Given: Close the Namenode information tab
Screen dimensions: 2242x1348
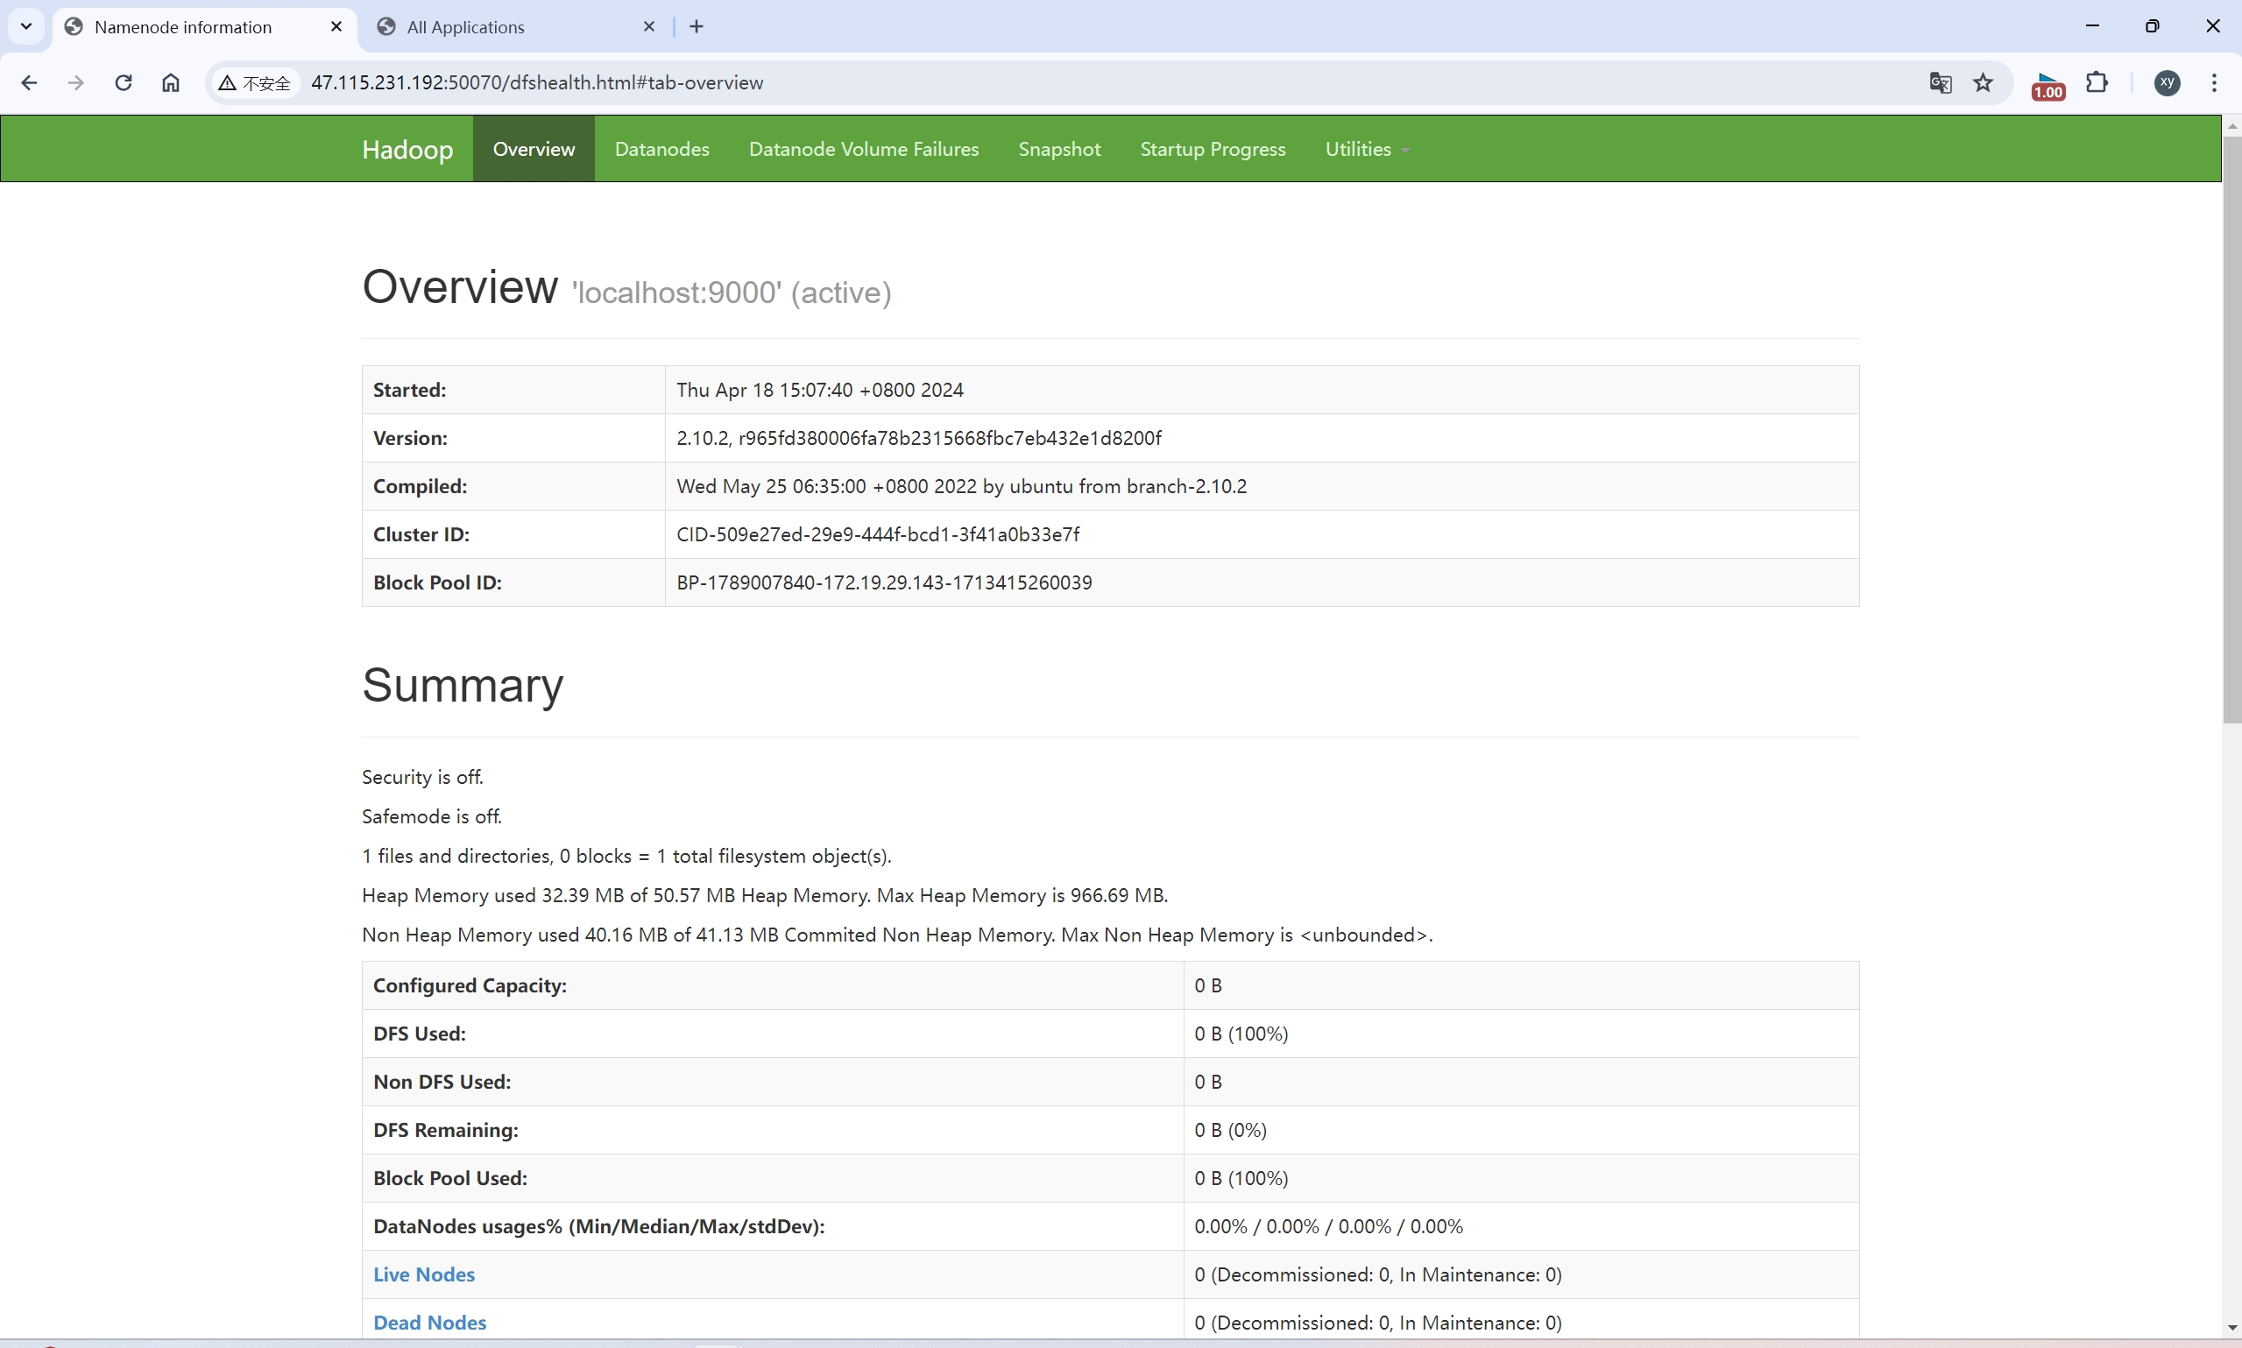Looking at the screenshot, I should pos(336,26).
